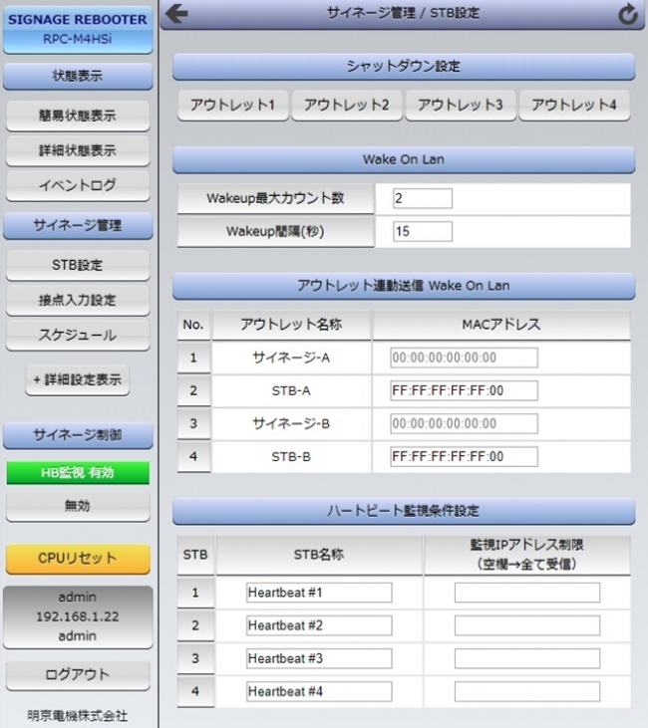648x728 pixels.
Task: Enable HB監視 有効 monitoring
Action: click(78, 473)
